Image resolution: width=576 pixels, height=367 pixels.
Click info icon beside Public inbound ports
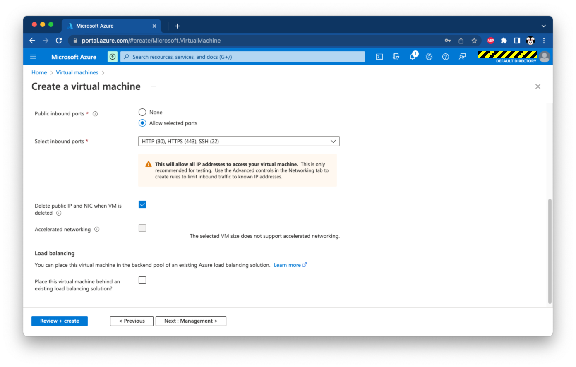click(95, 114)
